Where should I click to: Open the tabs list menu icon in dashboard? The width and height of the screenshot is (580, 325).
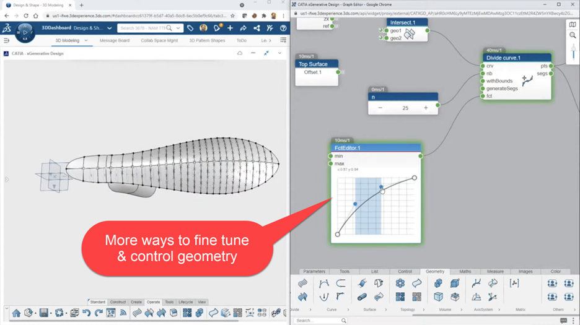[x=283, y=40]
